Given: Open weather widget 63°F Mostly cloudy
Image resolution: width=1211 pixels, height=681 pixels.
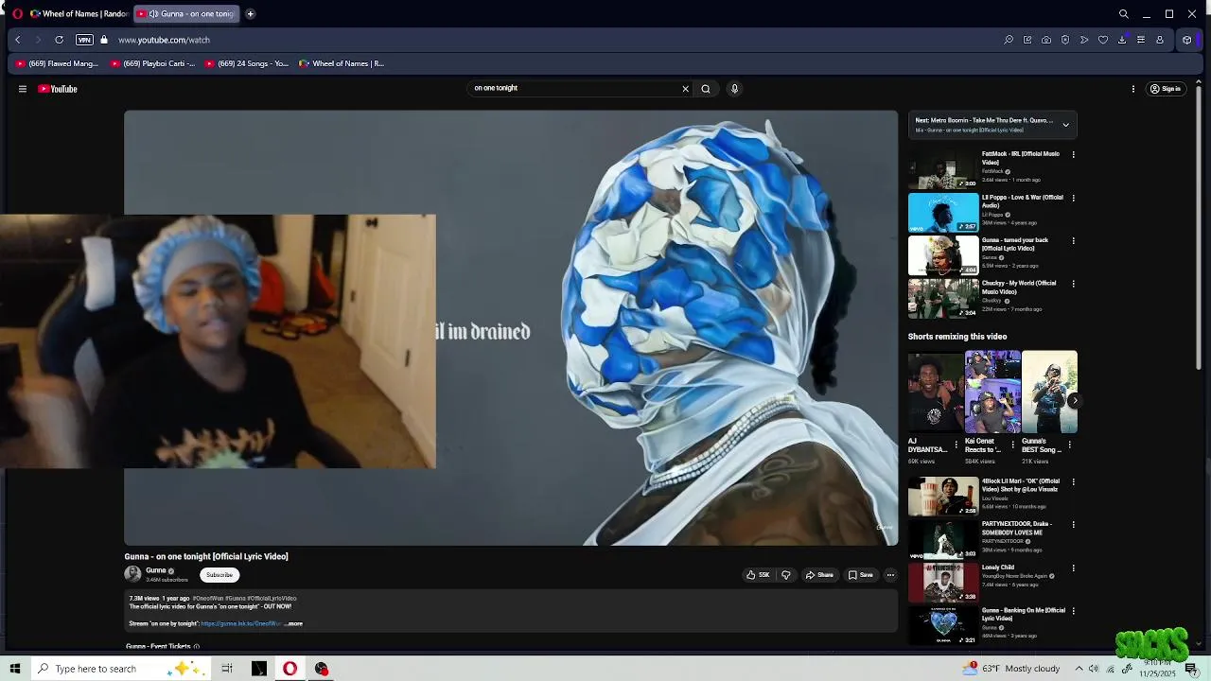Looking at the screenshot, I should click(1011, 669).
